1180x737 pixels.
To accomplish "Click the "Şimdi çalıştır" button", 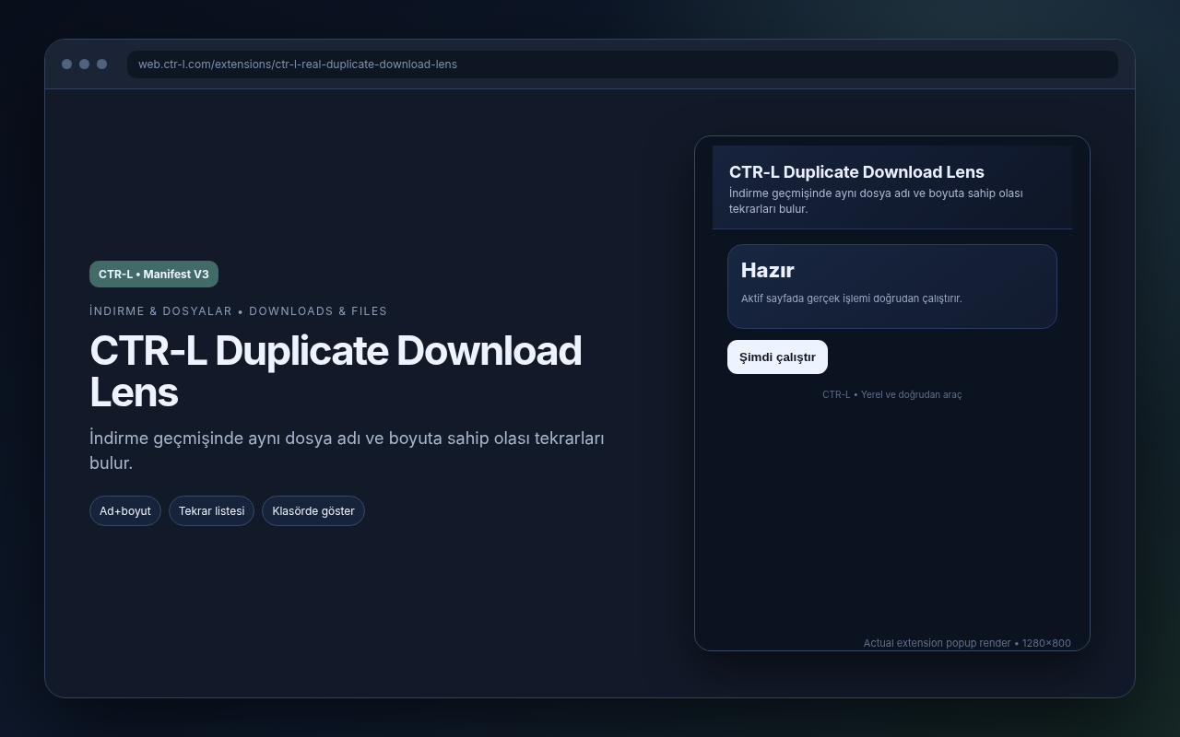I will point(777,357).
